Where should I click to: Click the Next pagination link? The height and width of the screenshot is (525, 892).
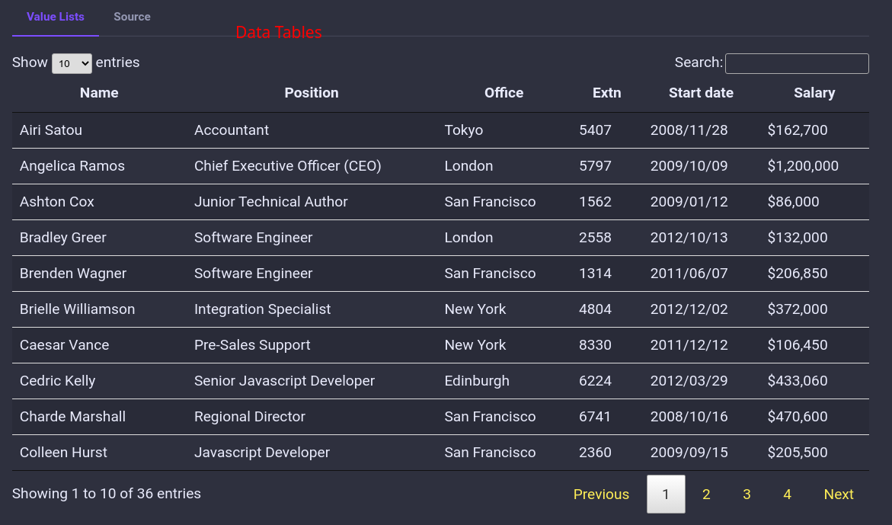click(839, 495)
